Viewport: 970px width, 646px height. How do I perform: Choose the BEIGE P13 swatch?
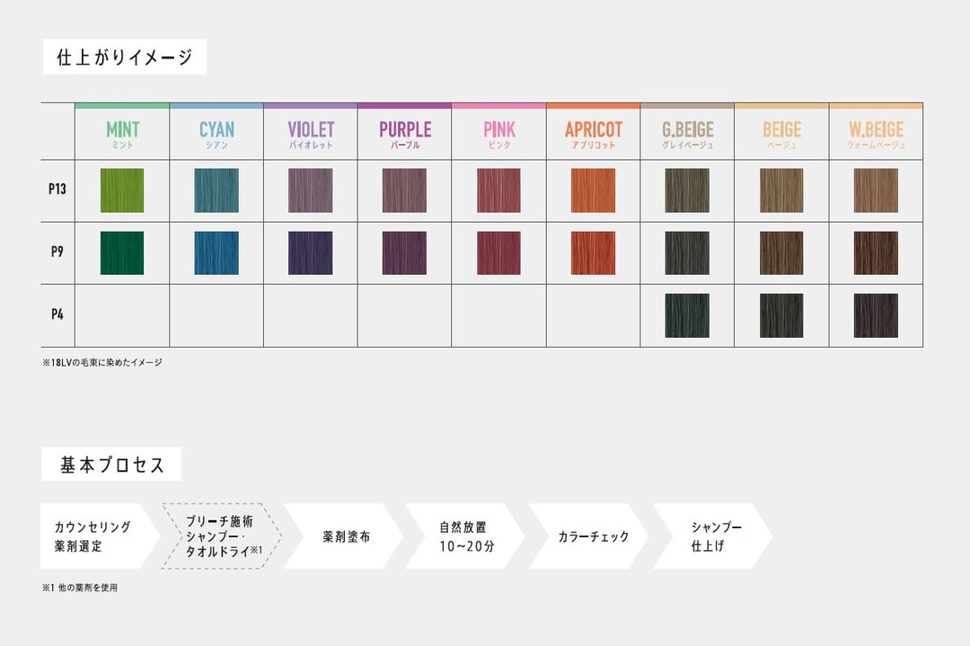(781, 190)
